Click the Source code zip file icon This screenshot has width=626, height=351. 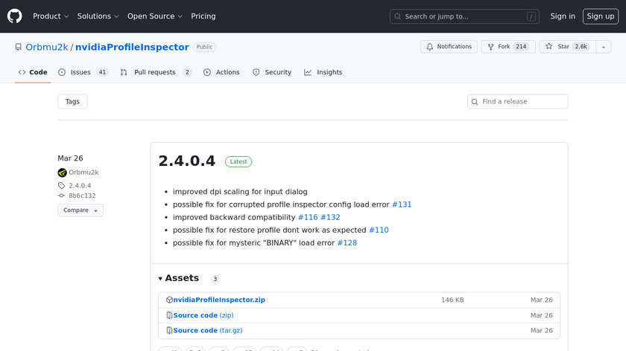pyautogui.click(x=170, y=315)
